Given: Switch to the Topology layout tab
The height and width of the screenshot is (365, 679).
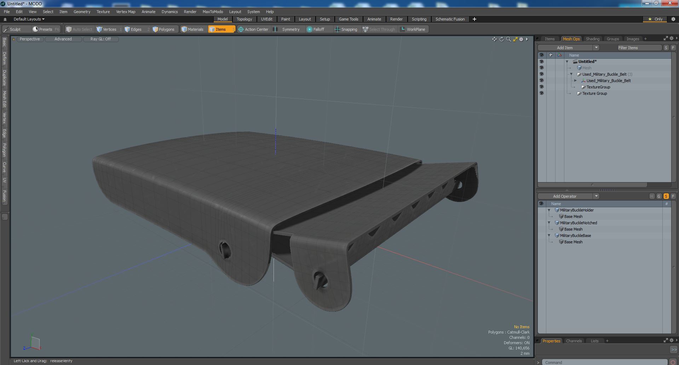Looking at the screenshot, I should click(x=244, y=19).
